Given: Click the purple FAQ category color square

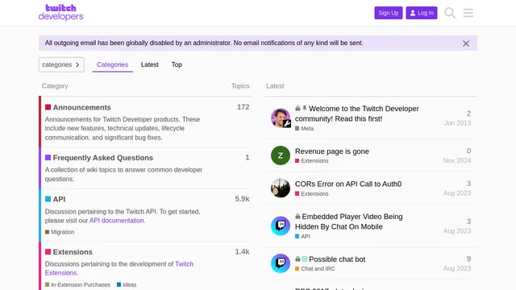Looking at the screenshot, I should [48, 158].
